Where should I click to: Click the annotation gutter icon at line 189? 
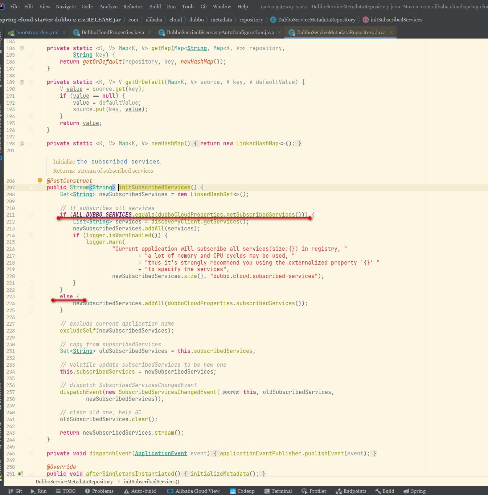(22, 82)
